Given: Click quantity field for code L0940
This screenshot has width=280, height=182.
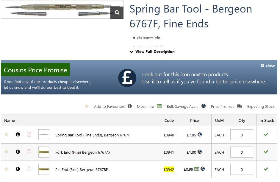Looking at the screenshot, I should 242,135.
